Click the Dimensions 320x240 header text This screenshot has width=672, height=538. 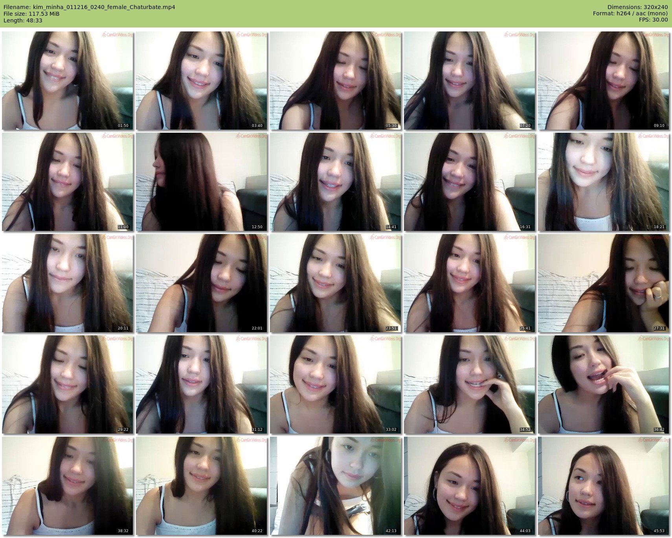637,7
